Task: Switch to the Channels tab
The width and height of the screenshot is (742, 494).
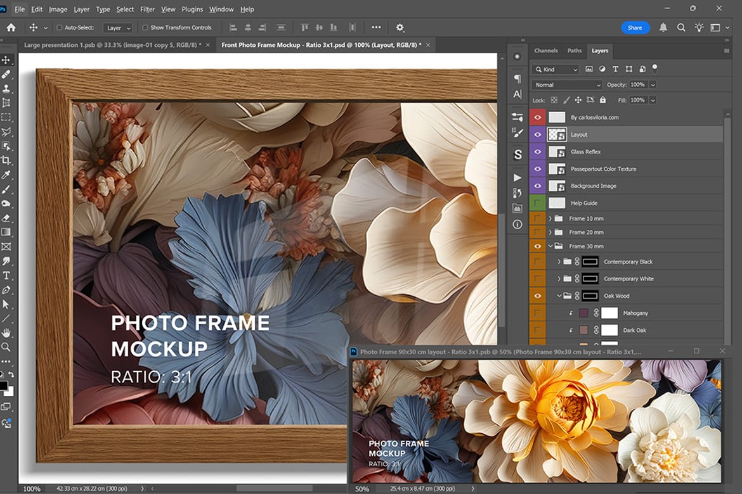Action: pos(545,51)
